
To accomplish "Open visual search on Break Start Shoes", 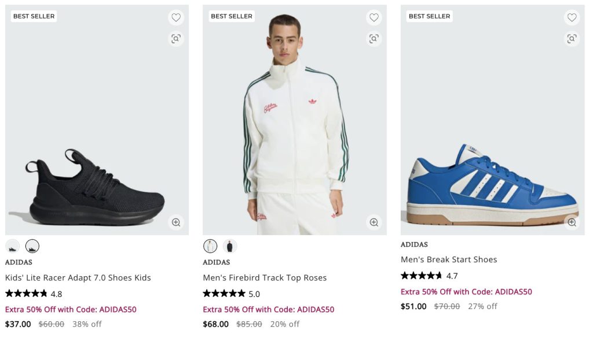I will point(572,39).
